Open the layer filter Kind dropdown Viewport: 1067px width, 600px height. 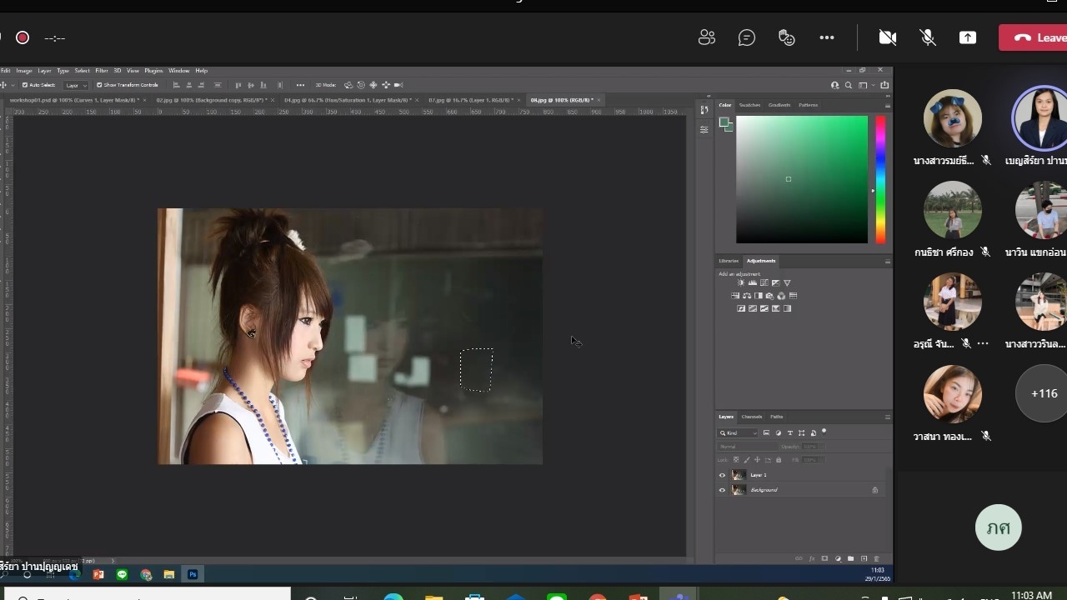click(x=739, y=432)
